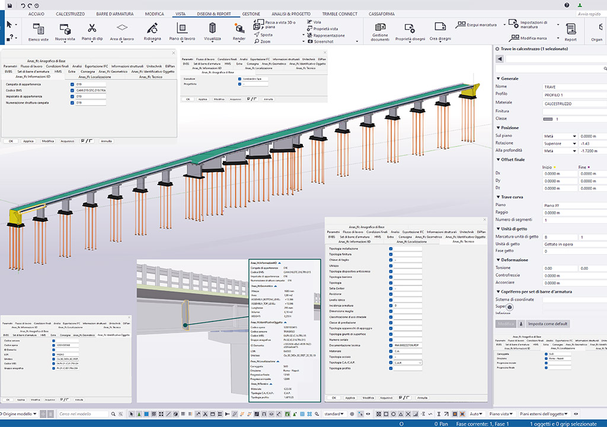Uncheck the Campata di appartenenza checkbox
Viewport: 607px width, 427px height.
71,85
